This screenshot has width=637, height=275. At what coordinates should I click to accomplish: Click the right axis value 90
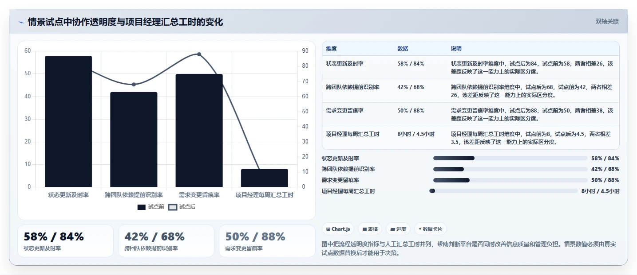tap(305, 51)
